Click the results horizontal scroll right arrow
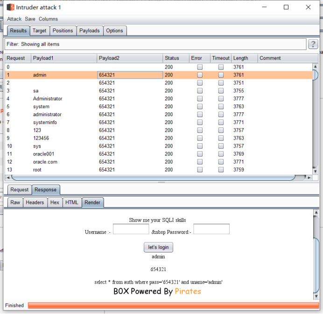The image size is (323, 314). (x=309, y=177)
